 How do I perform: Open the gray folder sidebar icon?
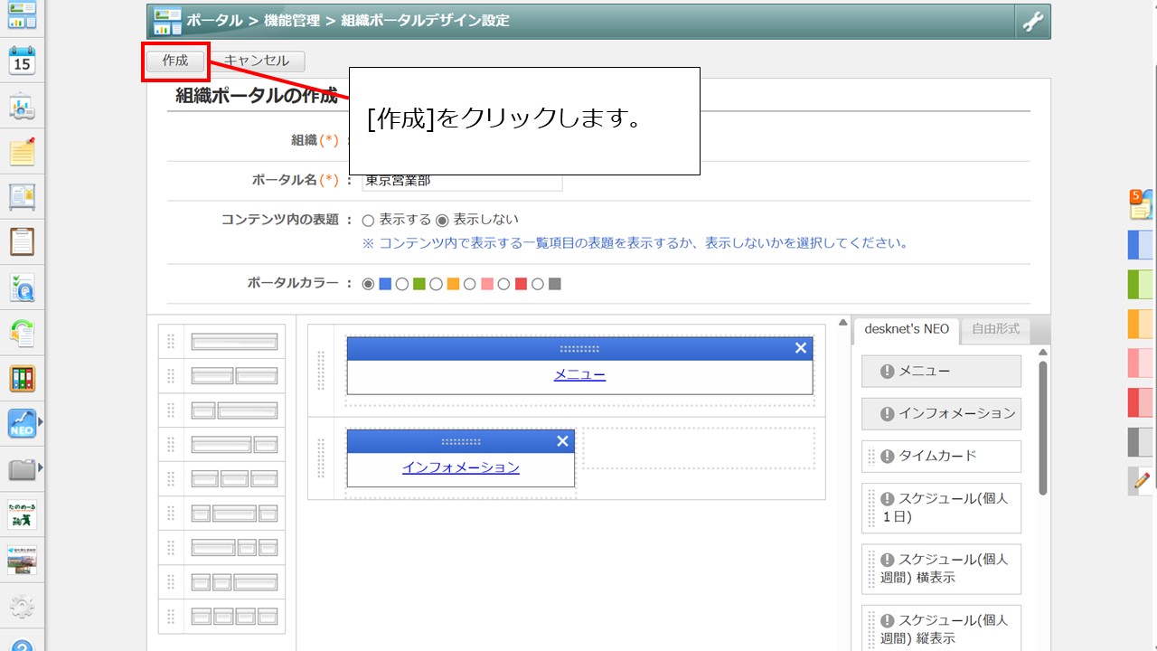22,468
